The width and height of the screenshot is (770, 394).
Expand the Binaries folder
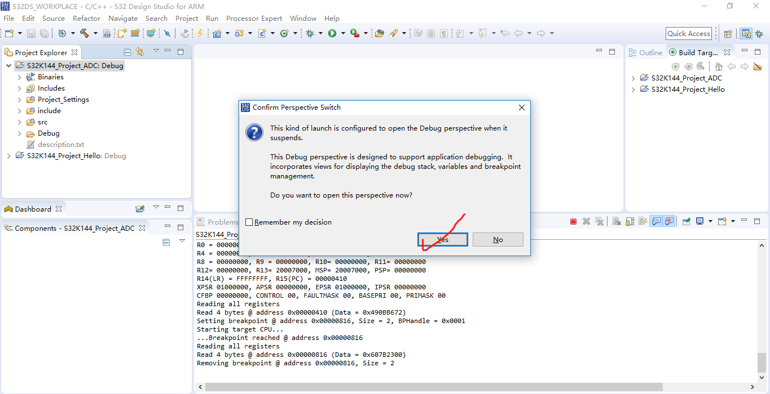(19, 77)
